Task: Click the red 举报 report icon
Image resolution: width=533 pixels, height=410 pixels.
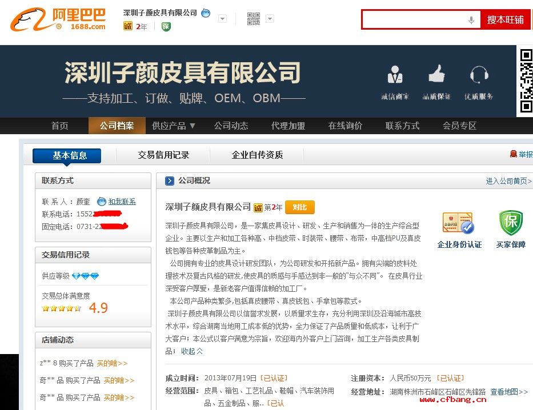Action: tap(513, 154)
